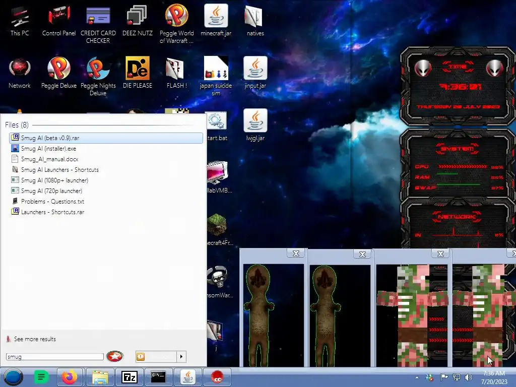Open Smug AI (1080p+ launcher) result
The width and height of the screenshot is (516, 387).
[106, 180]
